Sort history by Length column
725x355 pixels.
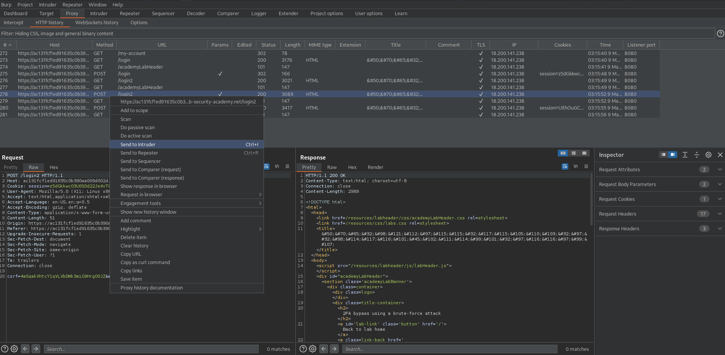coord(292,45)
